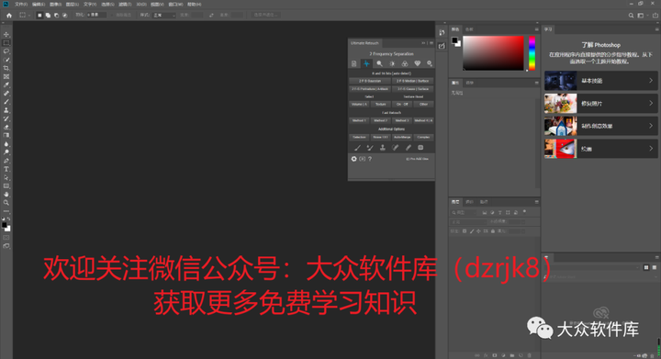661x359 pixels.
Task: Collapse Ultimate Retouch panel with double arrows
Action: coord(423,43)
